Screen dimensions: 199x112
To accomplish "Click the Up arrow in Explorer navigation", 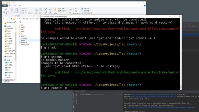I will (12, 19).
